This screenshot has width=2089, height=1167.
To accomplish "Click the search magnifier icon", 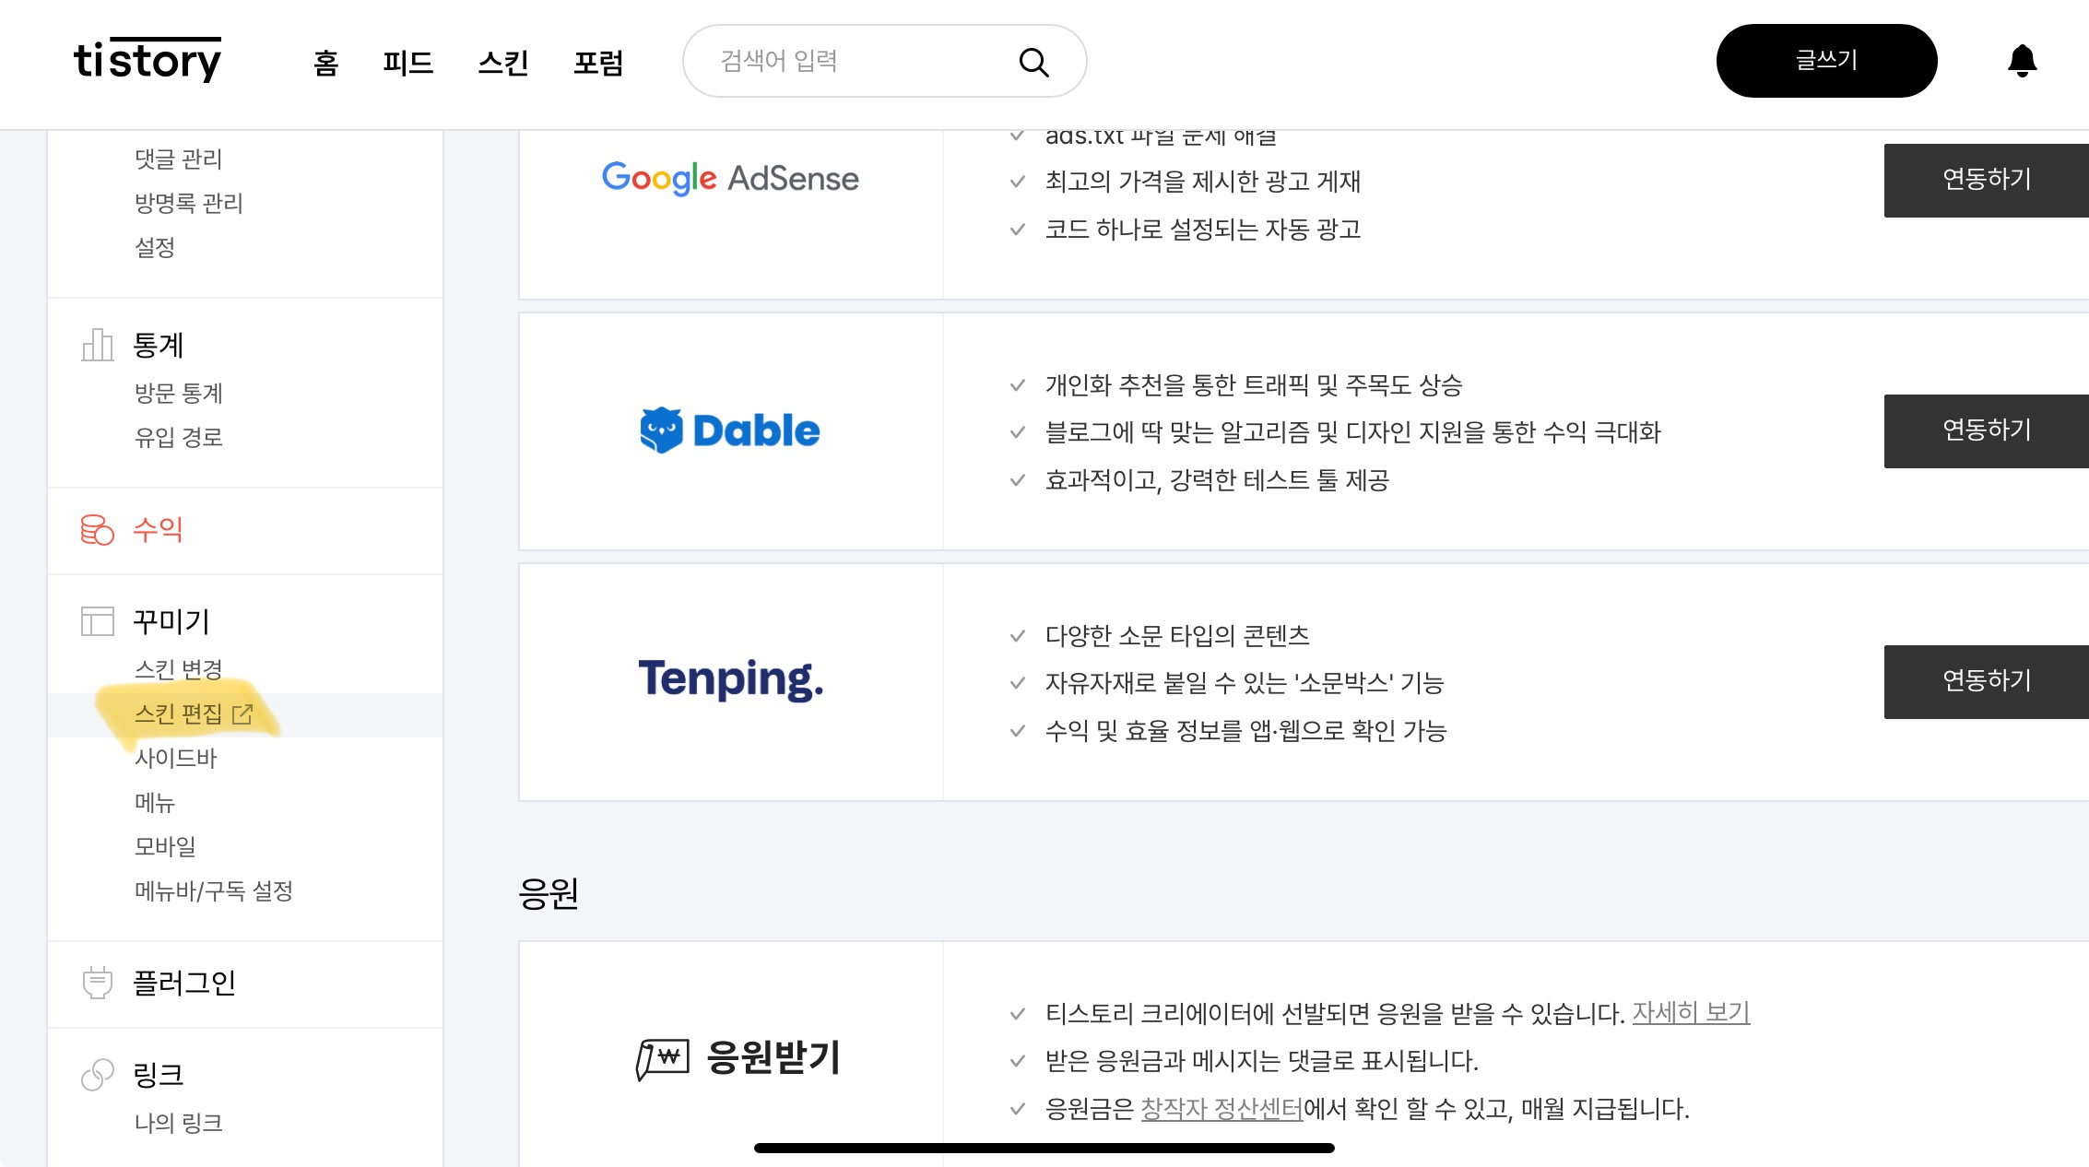I will click(x=1033, y=62).
